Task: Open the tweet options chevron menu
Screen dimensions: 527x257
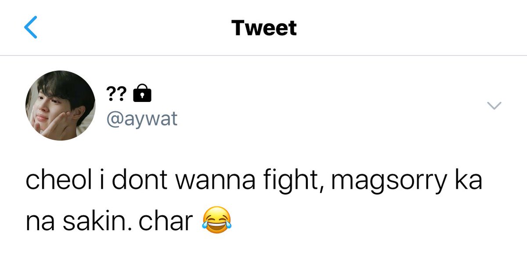Action: point(495,105)
